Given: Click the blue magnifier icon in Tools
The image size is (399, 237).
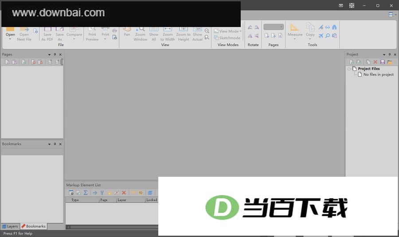Looking at the screenshot, I should click(x=328, y=35).
